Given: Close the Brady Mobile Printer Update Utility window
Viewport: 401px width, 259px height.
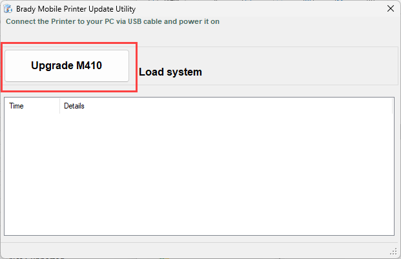Looking at the screenshot, I should pos(390,9).
